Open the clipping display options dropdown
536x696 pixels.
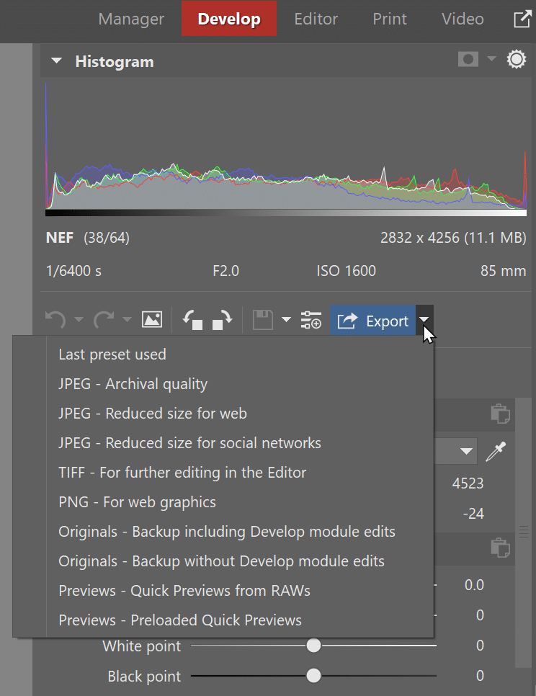pos(491,58)
